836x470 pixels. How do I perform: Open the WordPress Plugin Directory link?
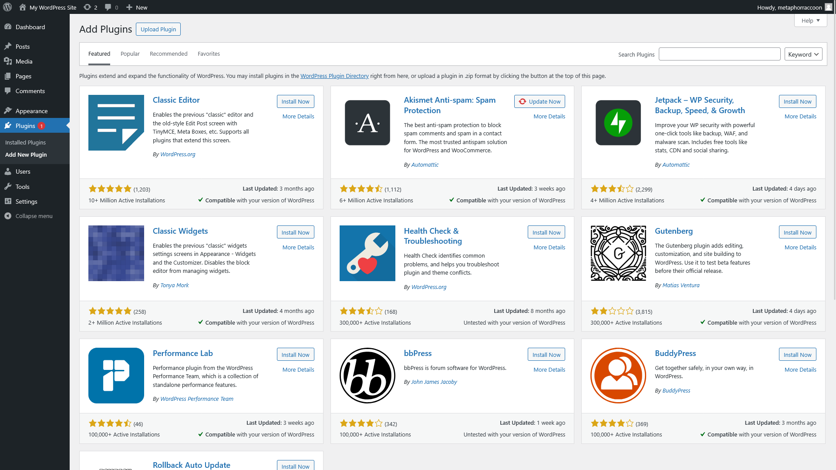click(x=334, y=76)
